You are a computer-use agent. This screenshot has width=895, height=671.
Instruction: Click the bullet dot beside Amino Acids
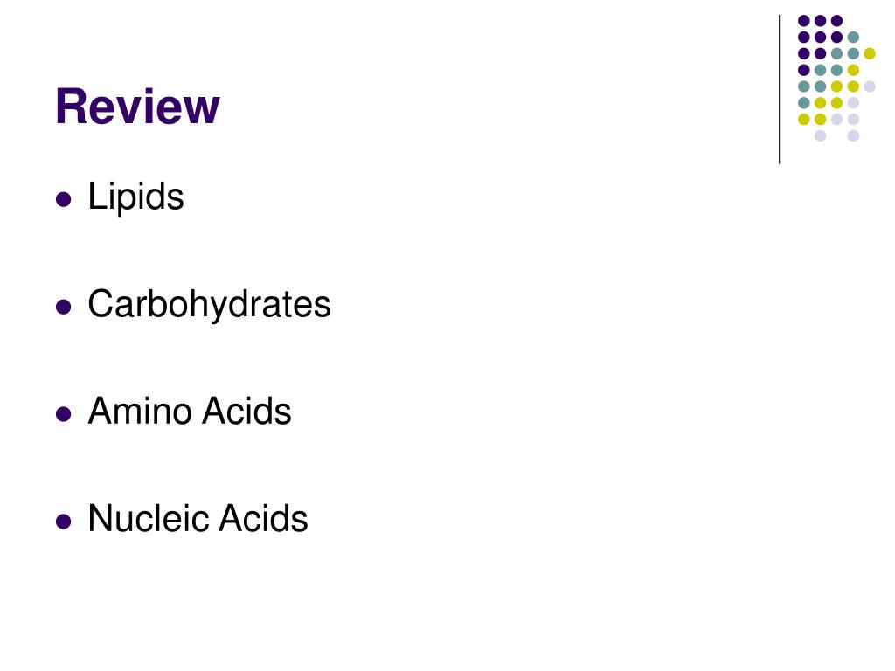[x=63, y=413]
